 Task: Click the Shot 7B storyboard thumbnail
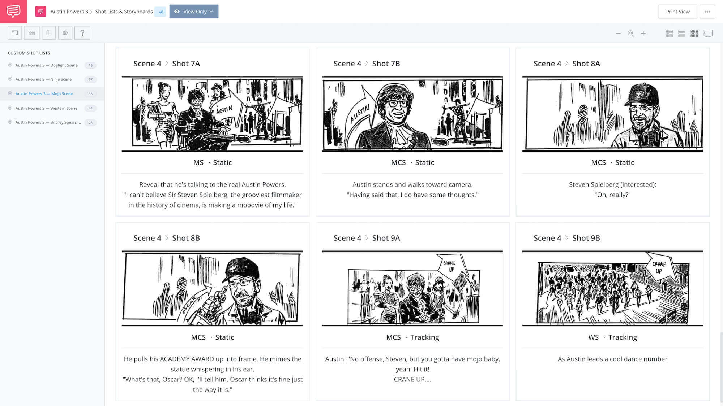(412, 114)
